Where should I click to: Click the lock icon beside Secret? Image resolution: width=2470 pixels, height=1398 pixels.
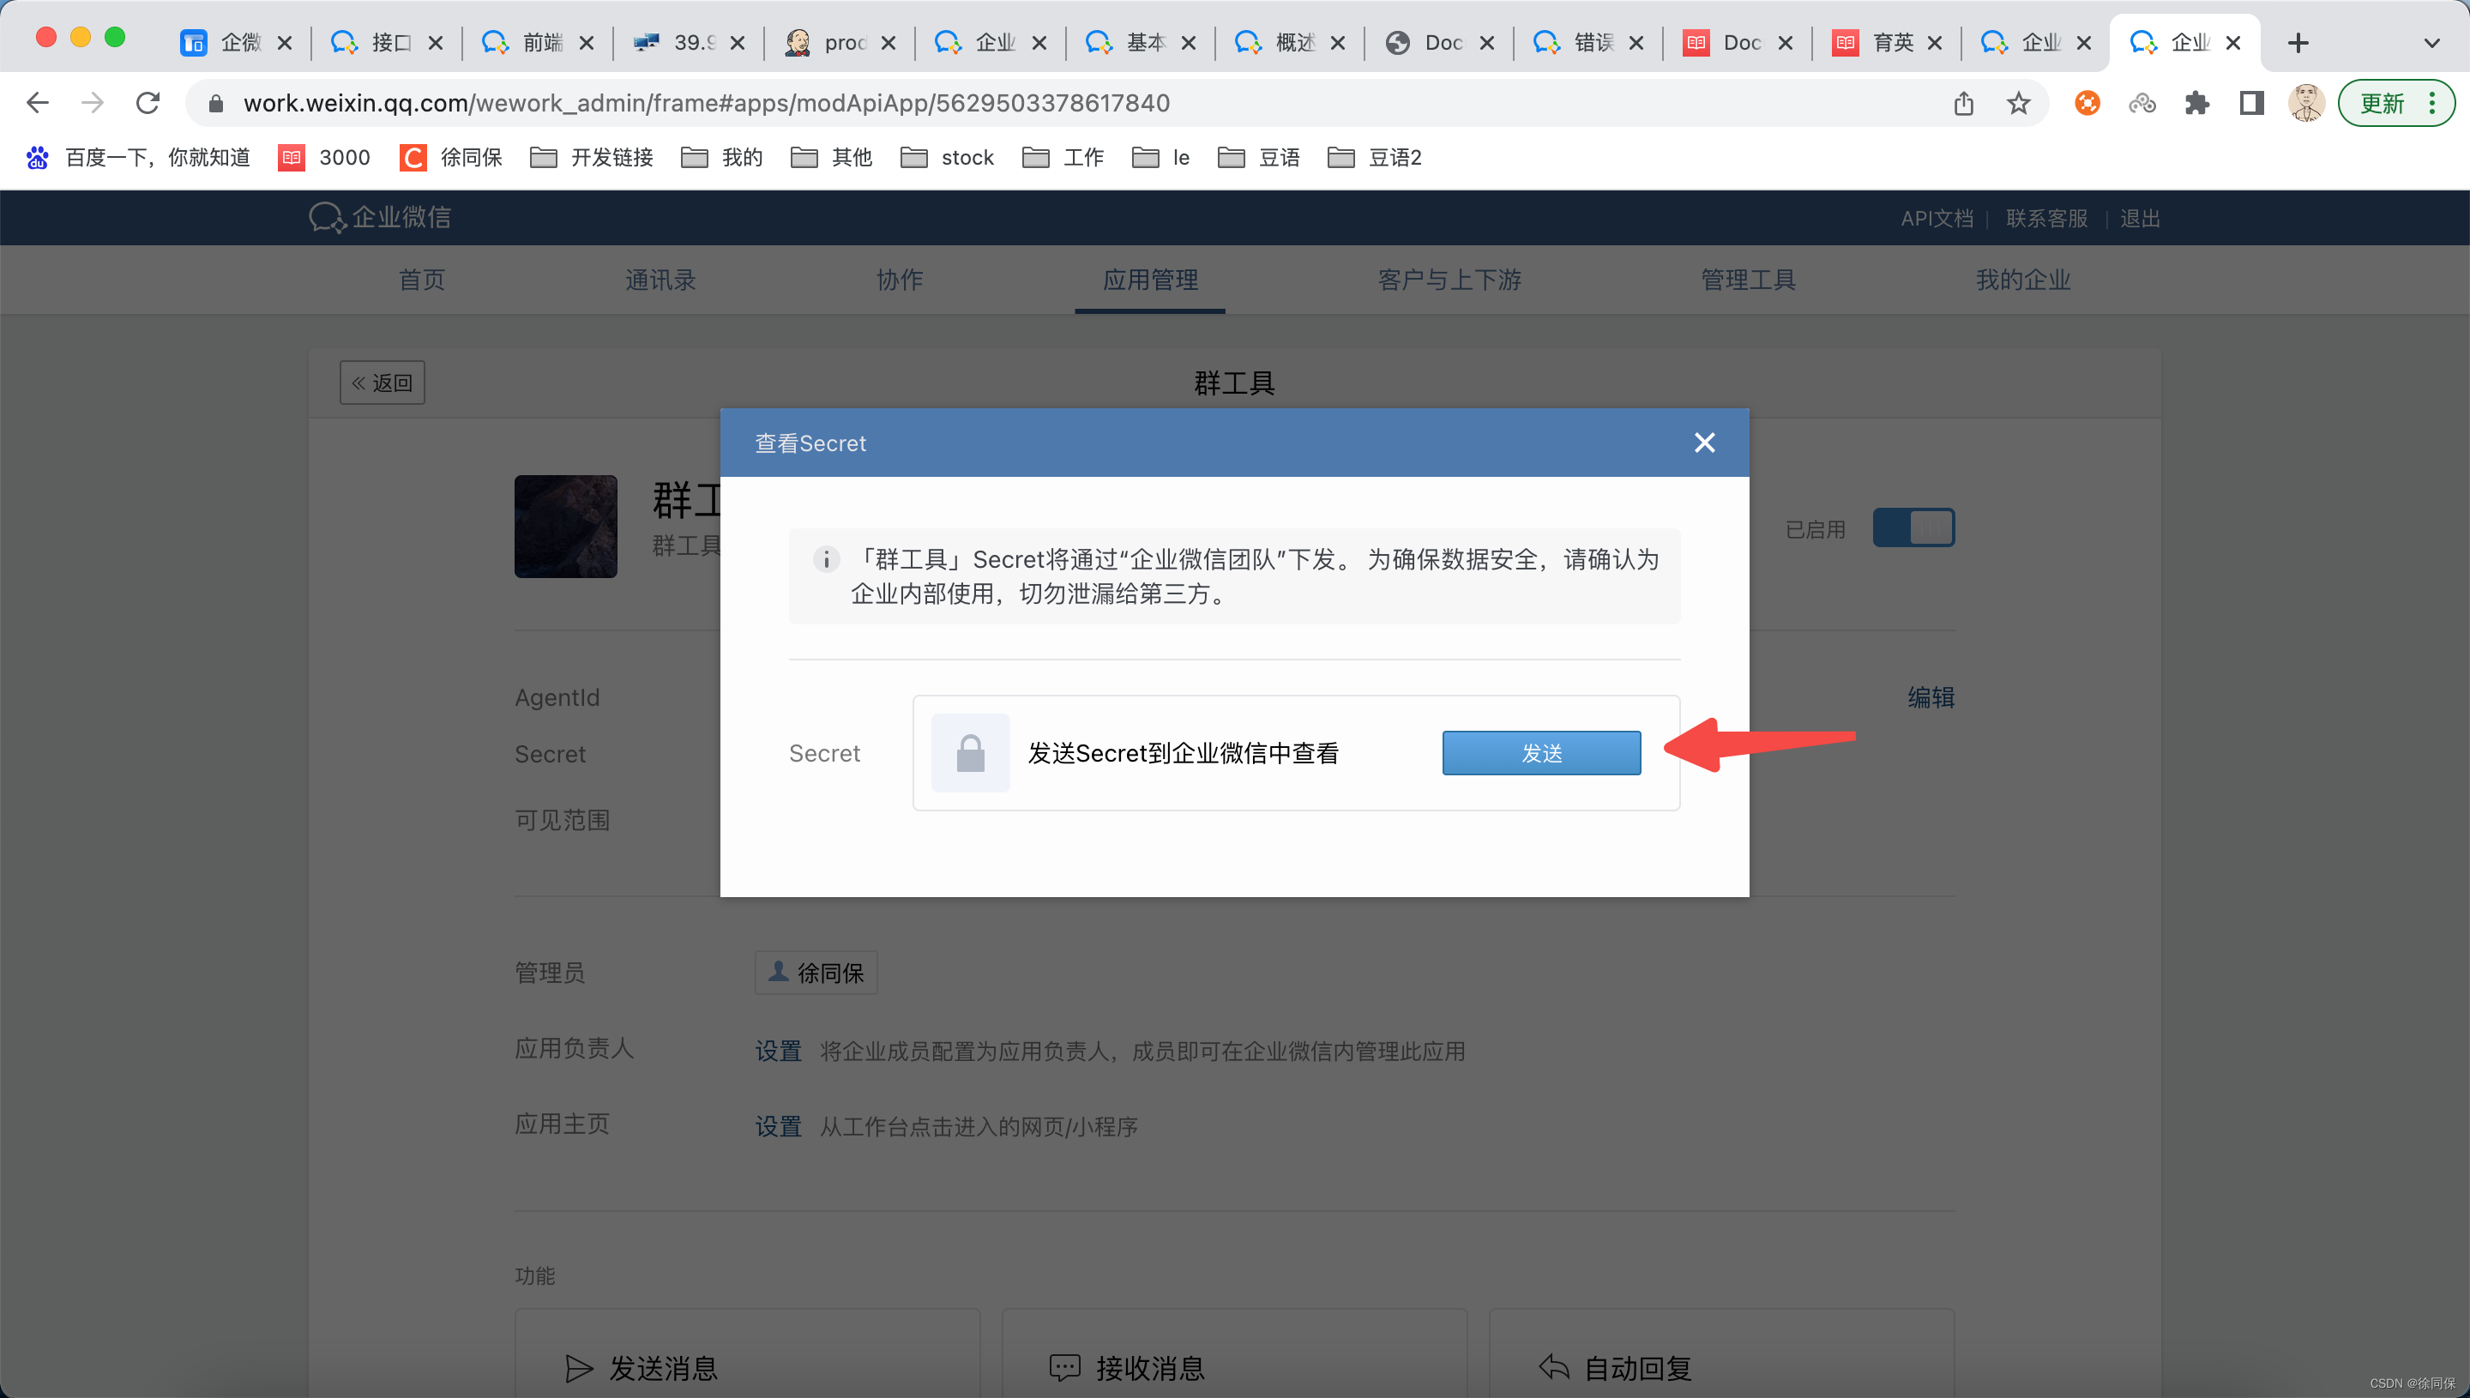click(x=971, y=753)
